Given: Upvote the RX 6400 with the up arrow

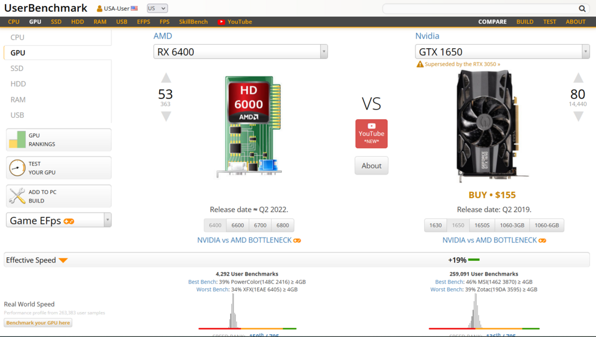Looking at the screenshot, I should tap(166, 78).
